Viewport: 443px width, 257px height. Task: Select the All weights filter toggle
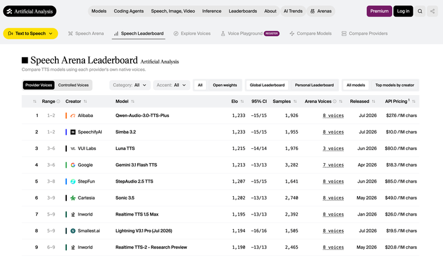[200, 85]
